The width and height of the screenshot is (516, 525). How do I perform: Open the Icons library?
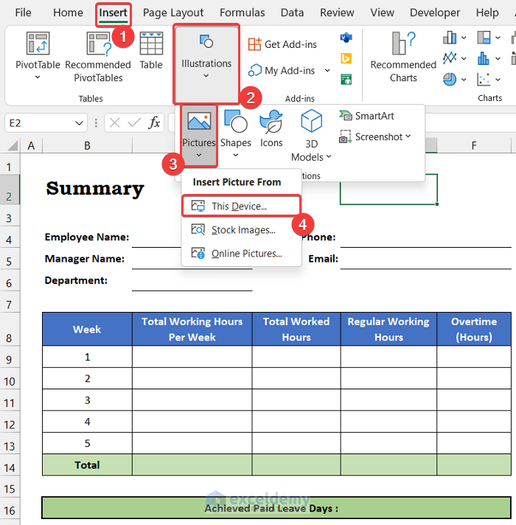coord(271,129)
